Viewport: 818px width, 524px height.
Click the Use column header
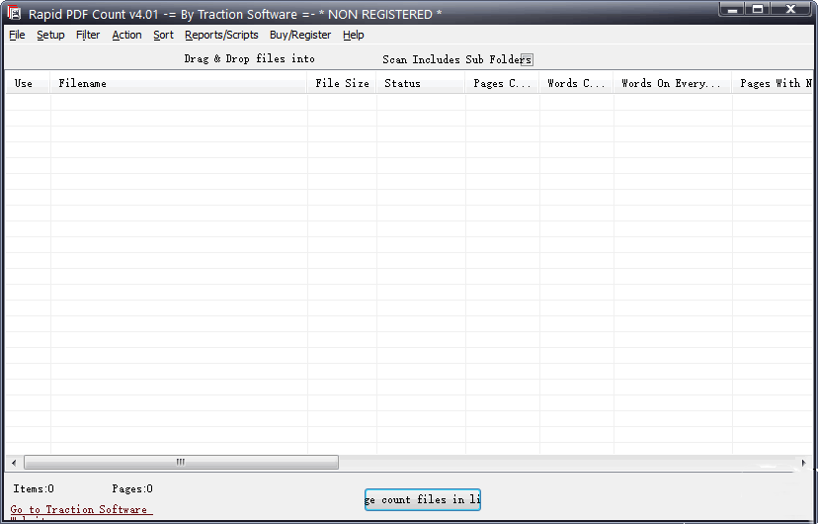click(28, 83)
